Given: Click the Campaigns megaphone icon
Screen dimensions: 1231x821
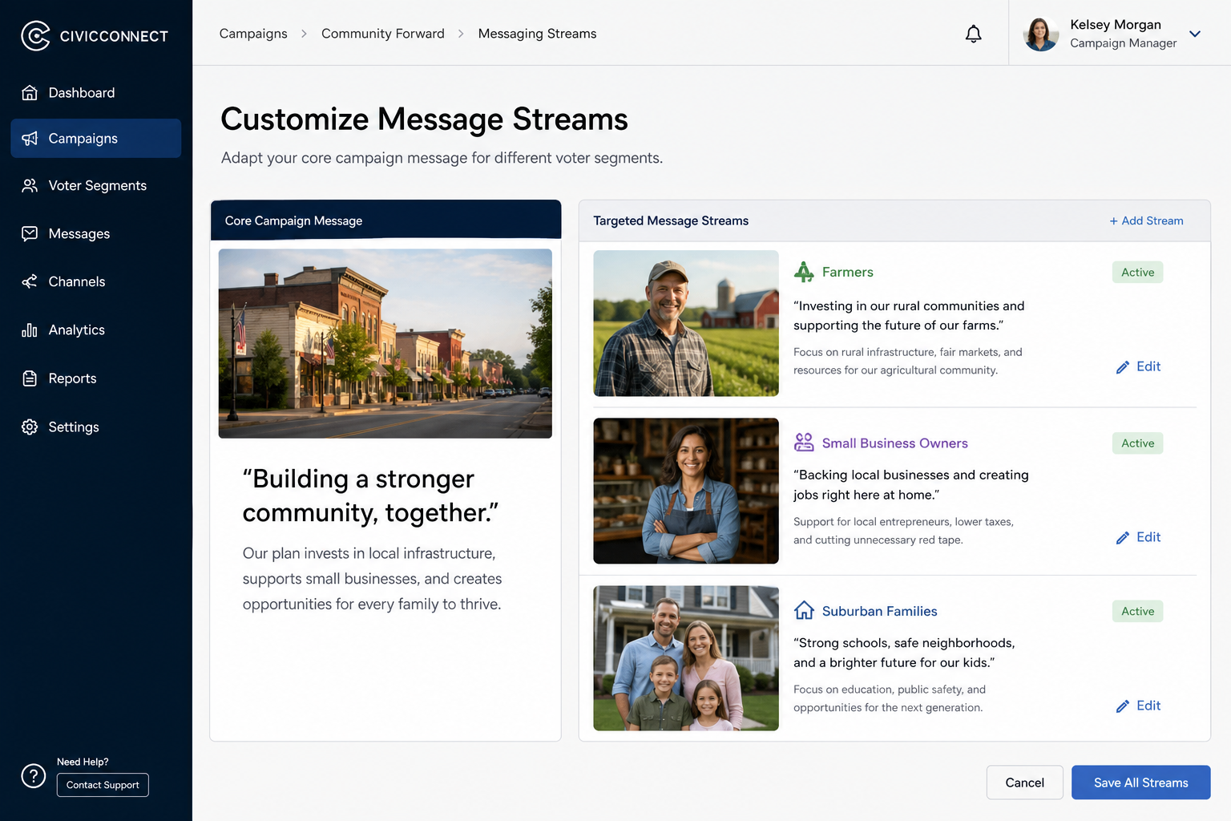Looking at the screenshot, I should (x=30, y=139).
